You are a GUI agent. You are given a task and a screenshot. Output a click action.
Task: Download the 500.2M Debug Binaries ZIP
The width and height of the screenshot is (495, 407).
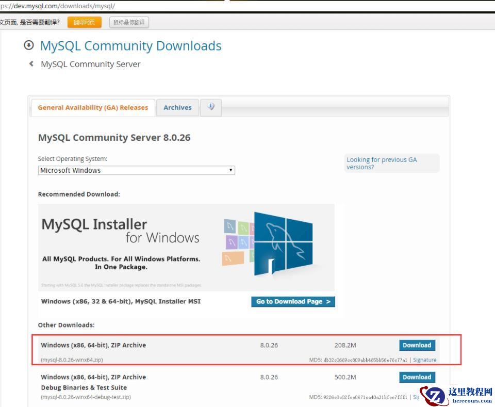[x=417, y=377]
